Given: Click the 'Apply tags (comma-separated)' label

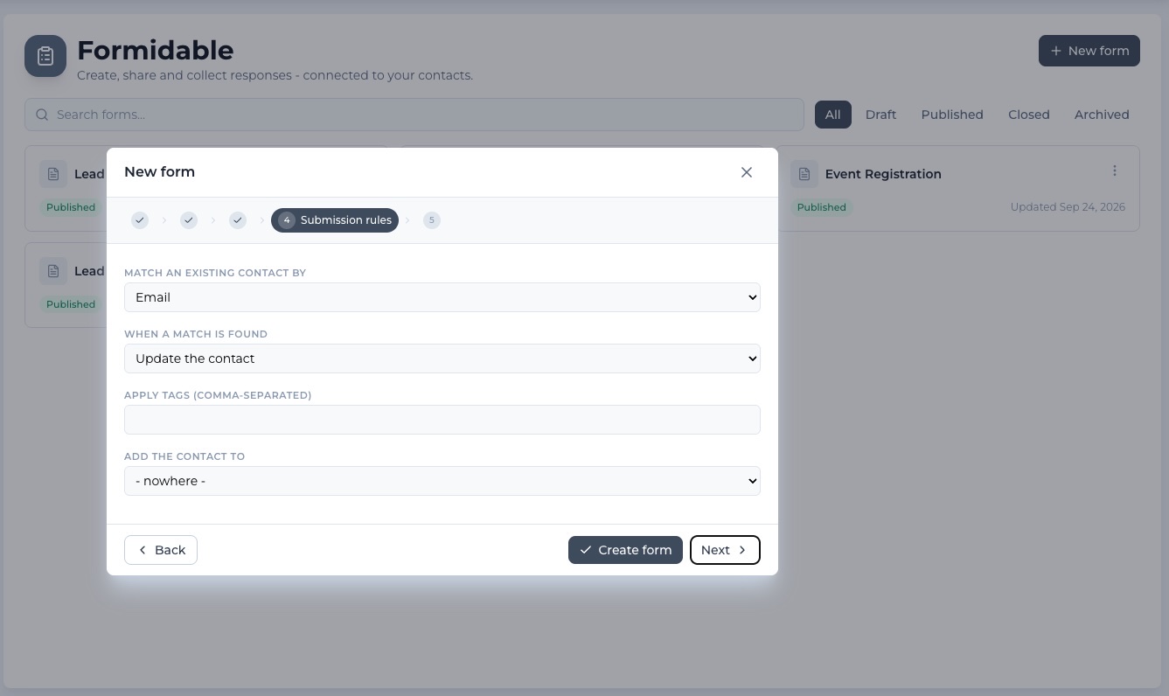Looking at the screenshot, I should tap(218, 395).
